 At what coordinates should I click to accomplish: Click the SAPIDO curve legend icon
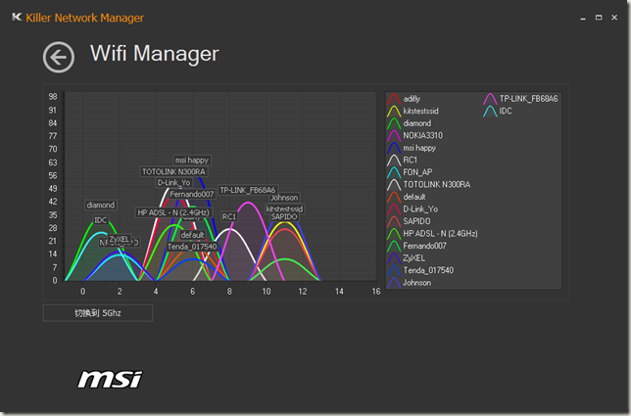(394, 221)
